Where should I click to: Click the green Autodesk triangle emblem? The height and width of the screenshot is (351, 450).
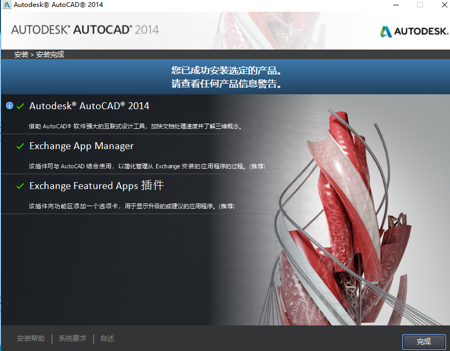385,31
